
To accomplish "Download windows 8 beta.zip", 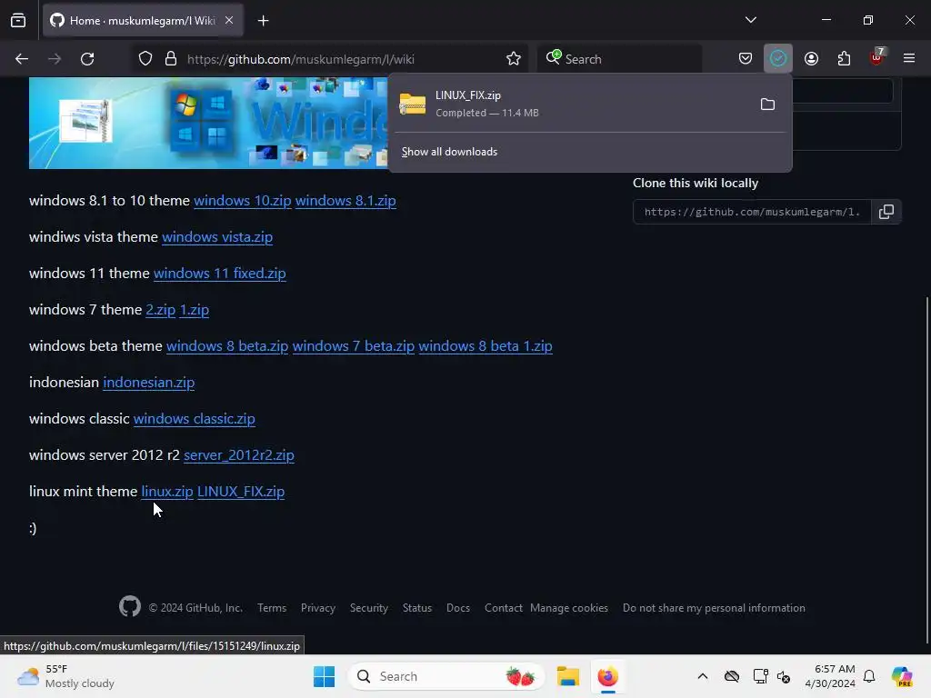I will coord(227,346).
